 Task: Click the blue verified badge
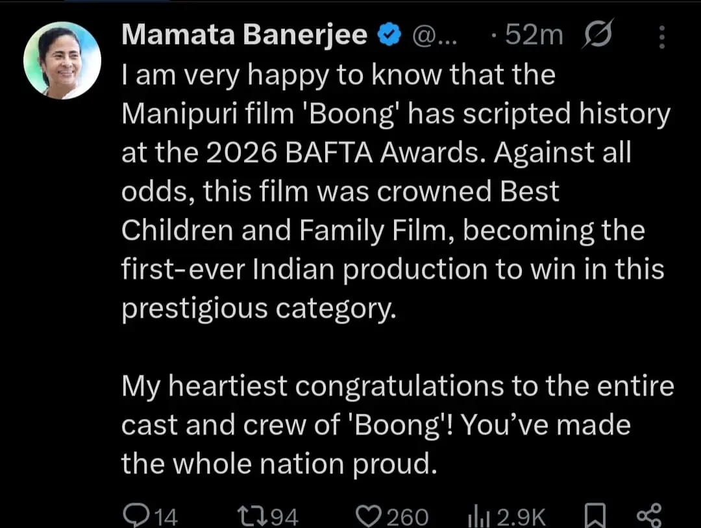click(389, 36)
